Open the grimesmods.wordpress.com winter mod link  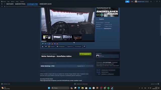pyautogui.click(x=61, y=80)
